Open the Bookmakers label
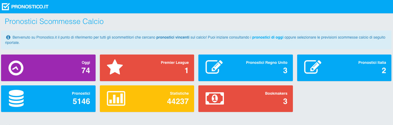 point(276,94)
